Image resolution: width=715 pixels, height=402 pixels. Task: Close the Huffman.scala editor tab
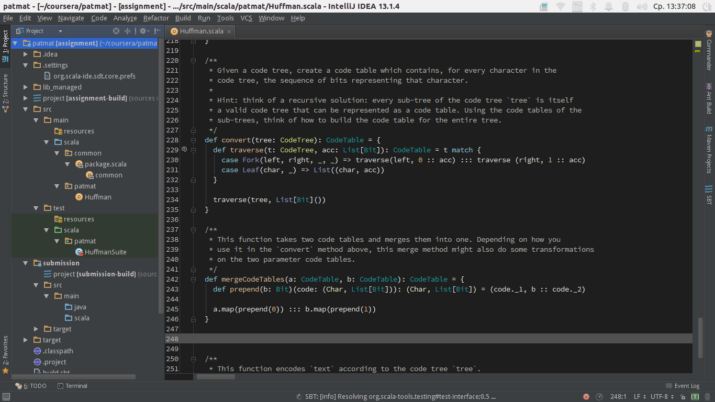tap(229, 31)
